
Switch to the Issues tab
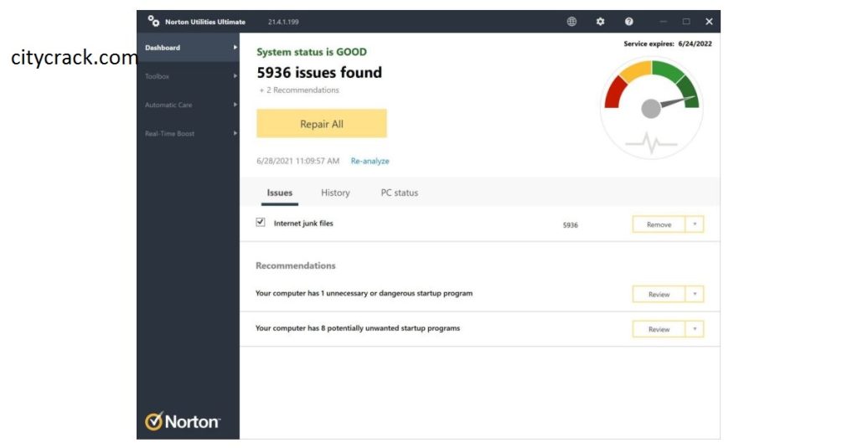click(x=280, y=193)
